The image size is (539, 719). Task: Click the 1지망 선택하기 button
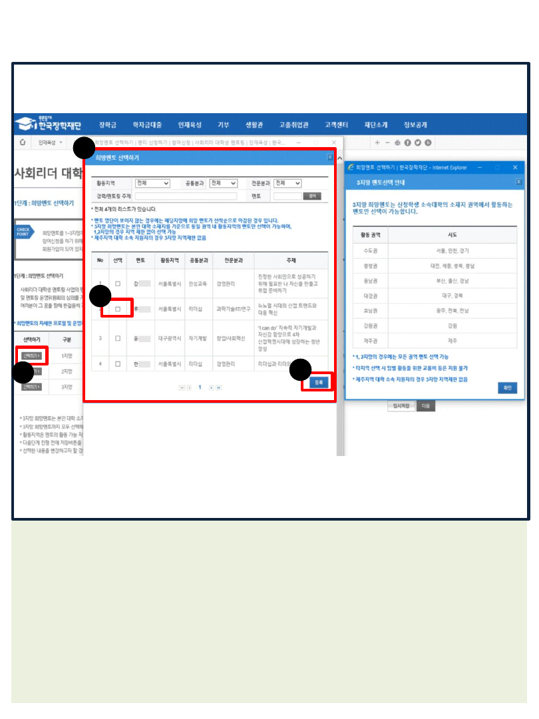(x=31, y=356)
